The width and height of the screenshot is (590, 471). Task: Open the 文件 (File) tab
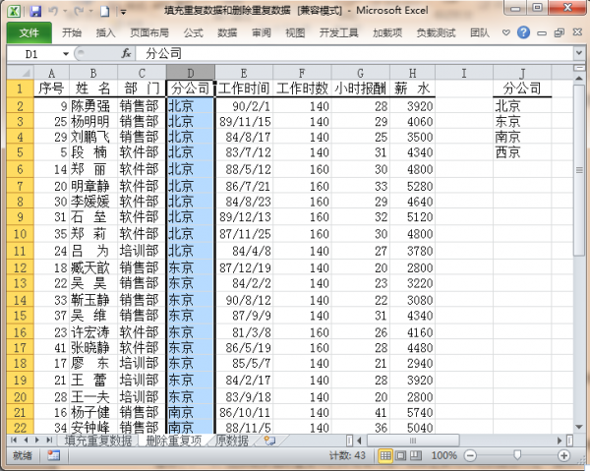29,31
